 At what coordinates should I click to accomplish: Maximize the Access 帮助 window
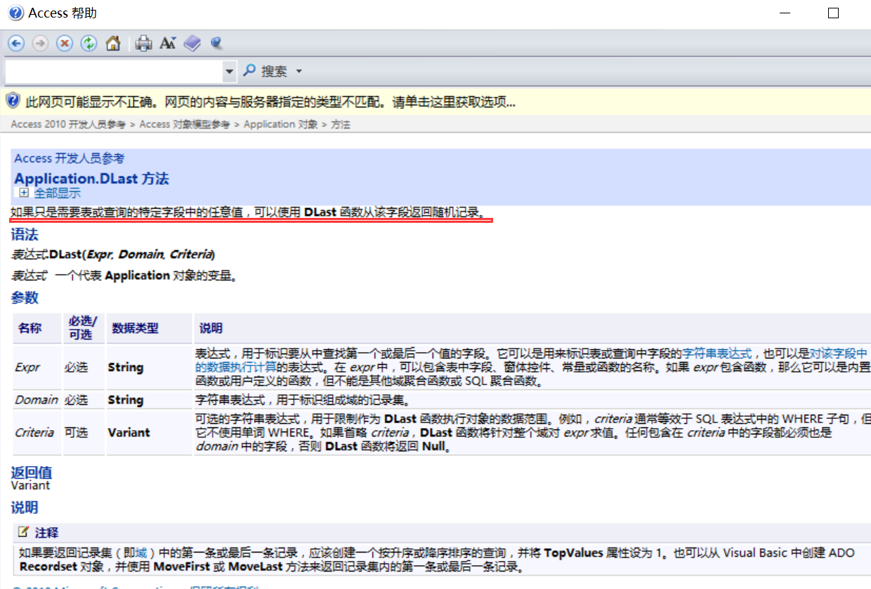coord(834,13)
